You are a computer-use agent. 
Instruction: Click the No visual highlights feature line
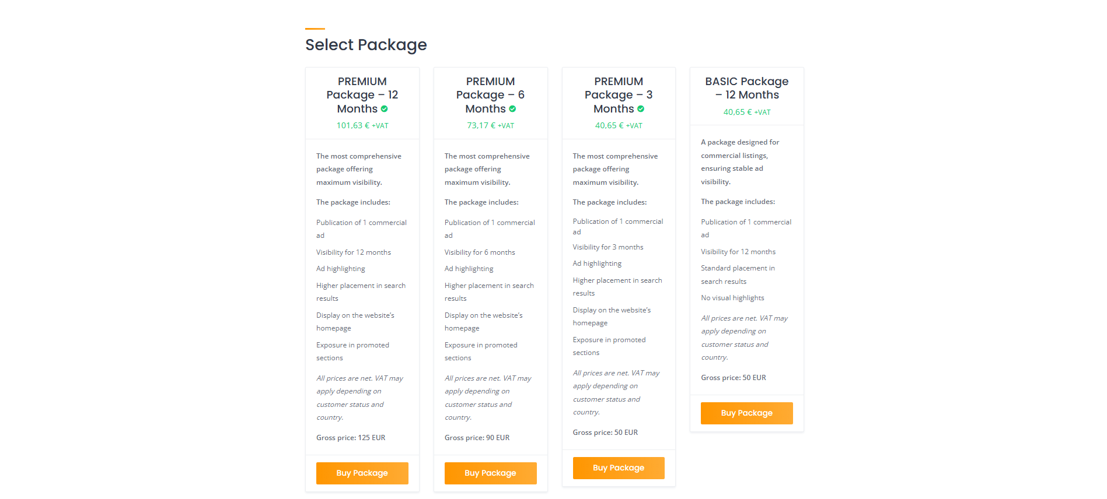pos(732,298)
